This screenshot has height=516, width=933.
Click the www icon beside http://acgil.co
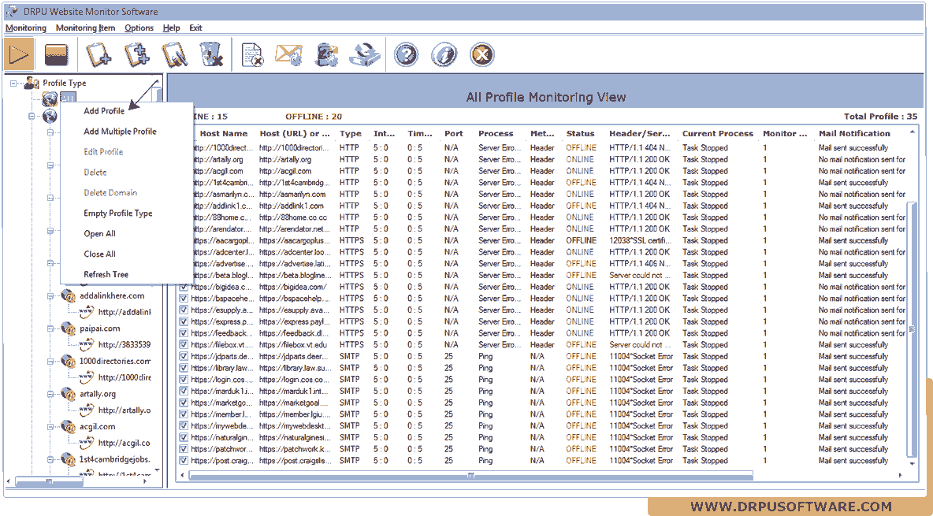pos(87,442)
